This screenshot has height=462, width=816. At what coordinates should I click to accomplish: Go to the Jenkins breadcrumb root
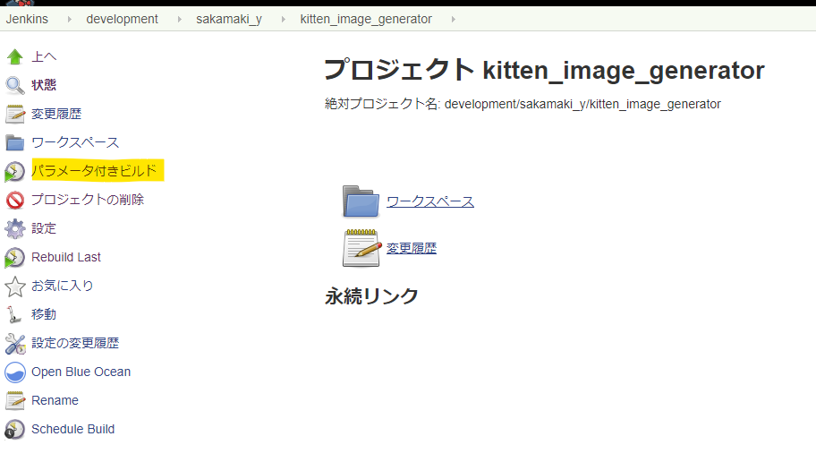pos(27,19)
